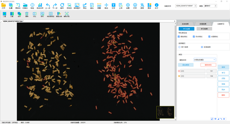230x124 pixels.
Task: Click the navigator thumbnail preview
Action: (x=165, y=112)
